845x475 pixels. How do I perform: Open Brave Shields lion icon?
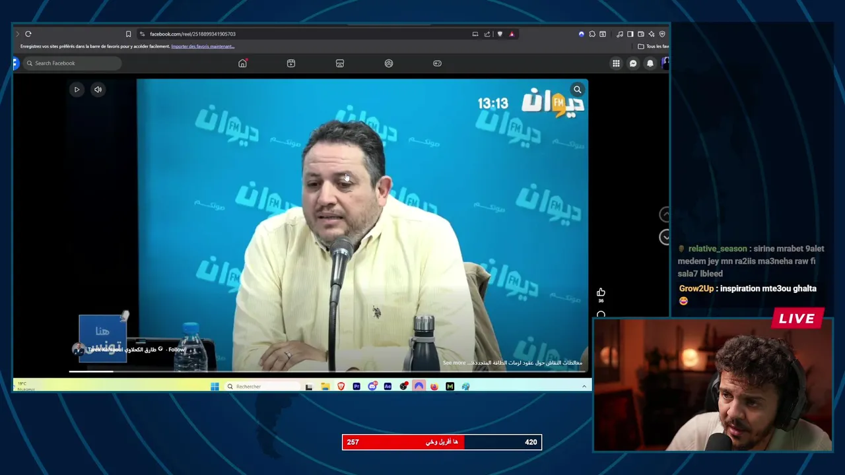tap(500, 34)
